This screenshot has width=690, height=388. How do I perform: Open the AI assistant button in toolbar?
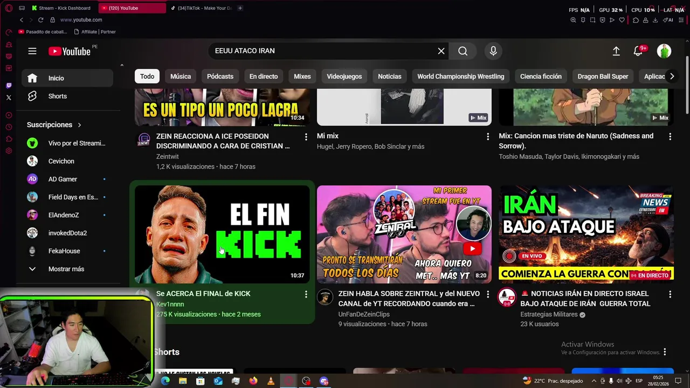click(x=668, y=20)
